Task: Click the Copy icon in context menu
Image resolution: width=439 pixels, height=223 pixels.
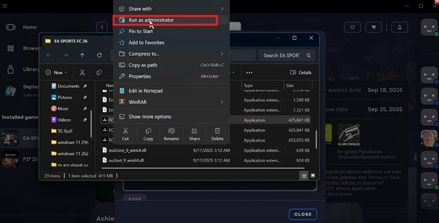Action: point(148,134)
